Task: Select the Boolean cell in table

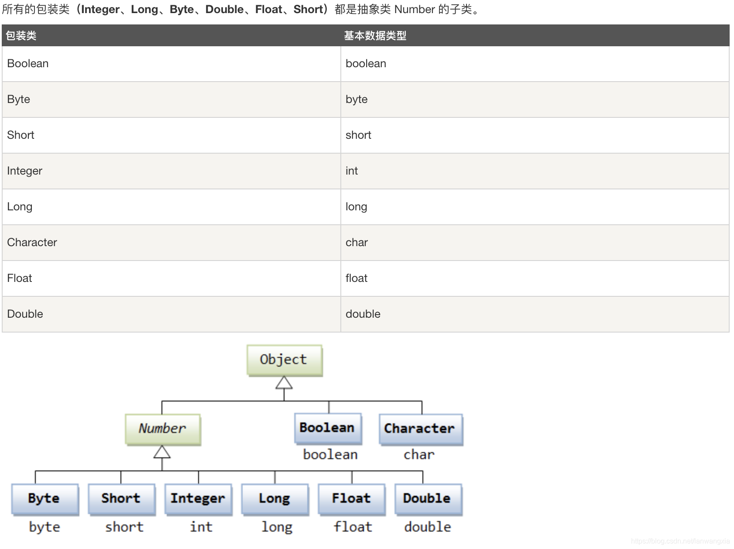Action: pyautogui.click(x=171, y=64)
